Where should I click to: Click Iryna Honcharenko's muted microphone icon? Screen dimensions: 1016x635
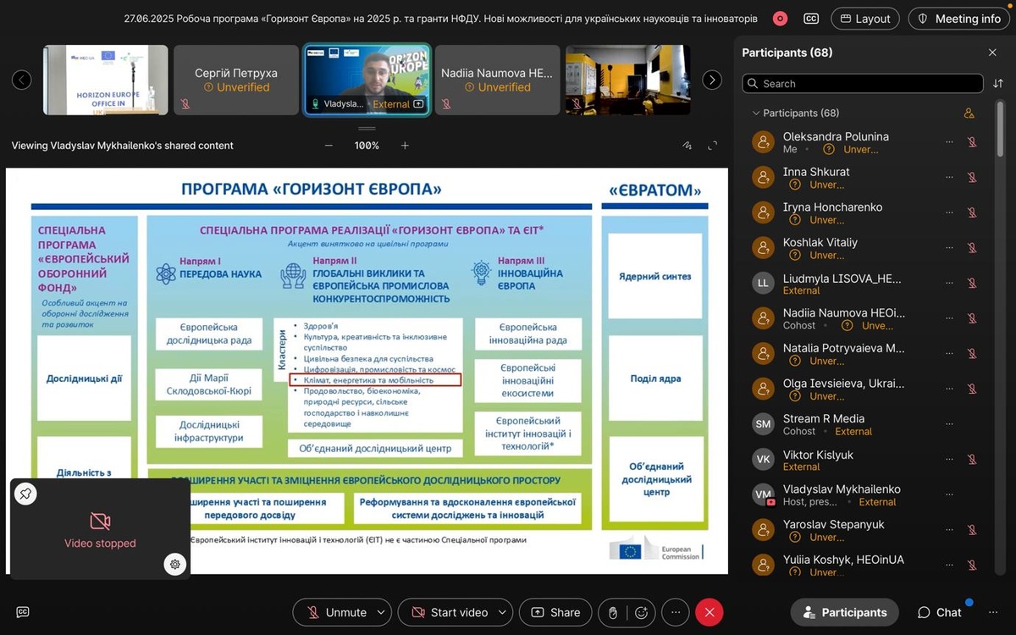[972, 213]
